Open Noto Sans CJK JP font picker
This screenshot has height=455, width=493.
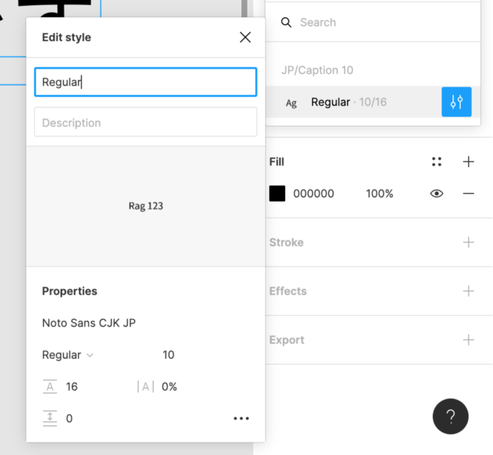point(89,323)
